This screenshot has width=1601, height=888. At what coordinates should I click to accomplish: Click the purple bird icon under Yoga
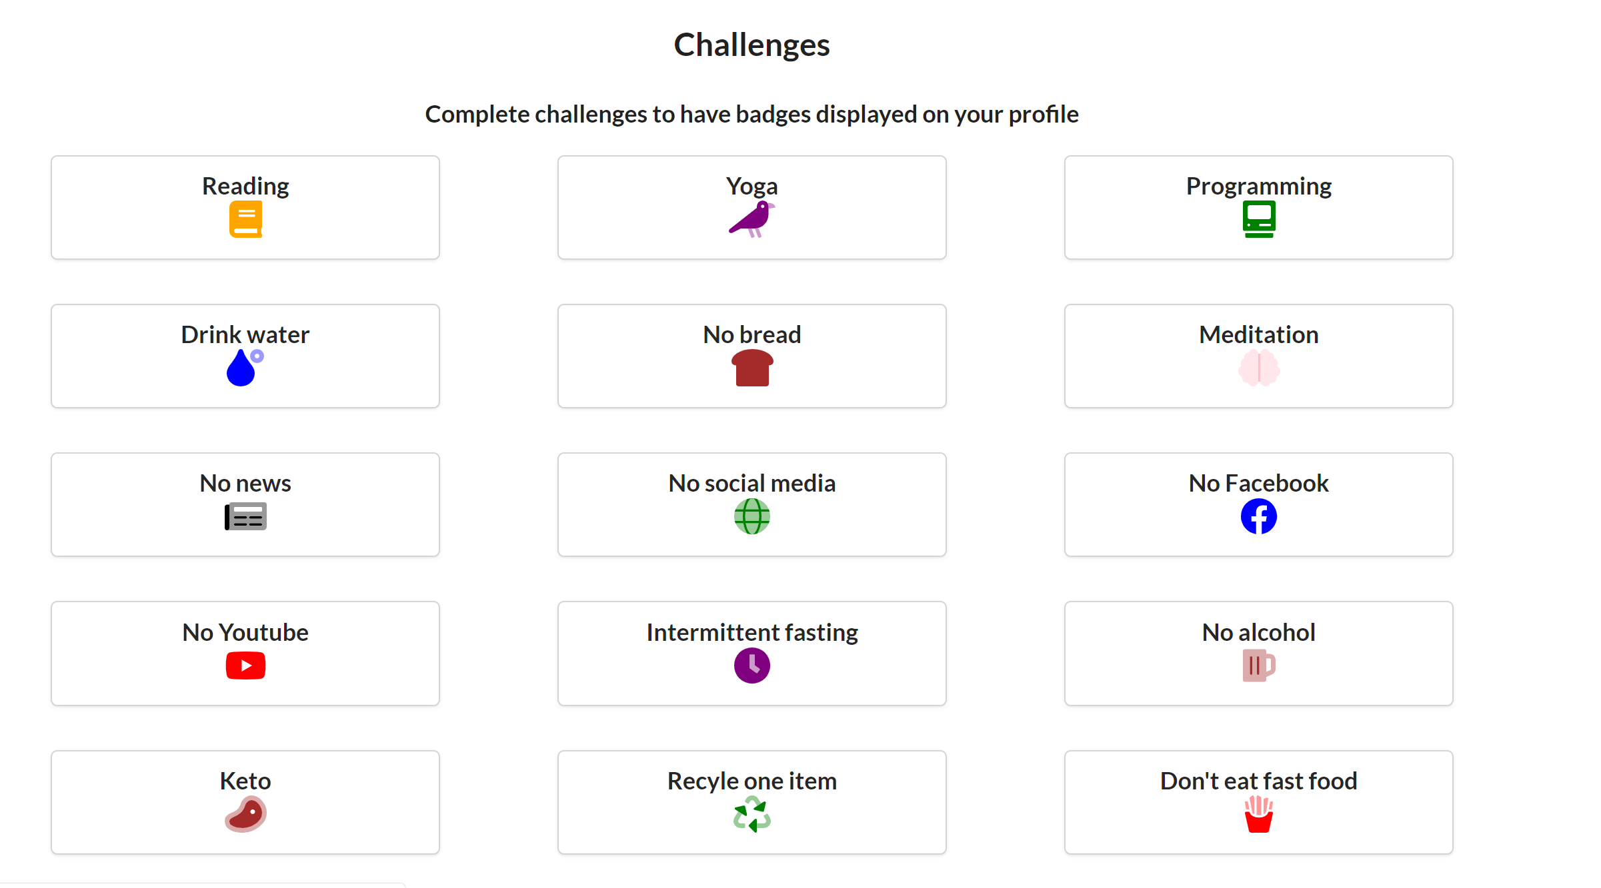coord(751,219)
